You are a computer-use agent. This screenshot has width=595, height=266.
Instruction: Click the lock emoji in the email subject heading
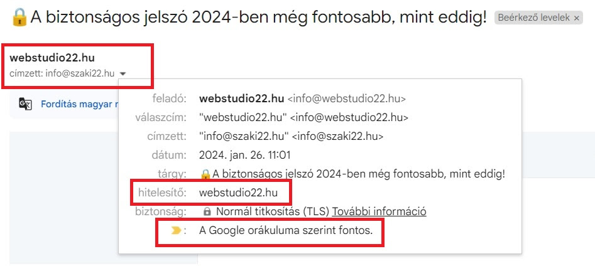point(19,18)
